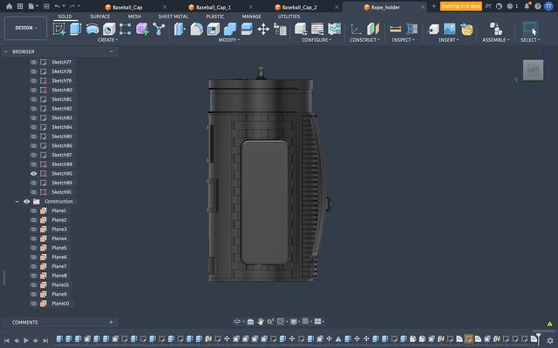Play the timeline history

(25, 340)
